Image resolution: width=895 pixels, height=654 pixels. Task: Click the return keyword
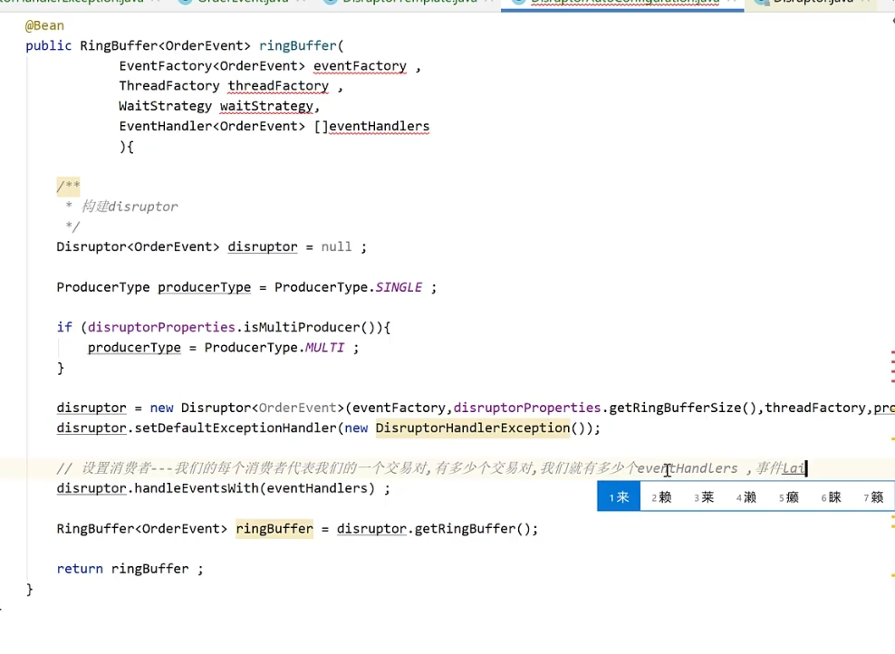(x=80, y=569)
